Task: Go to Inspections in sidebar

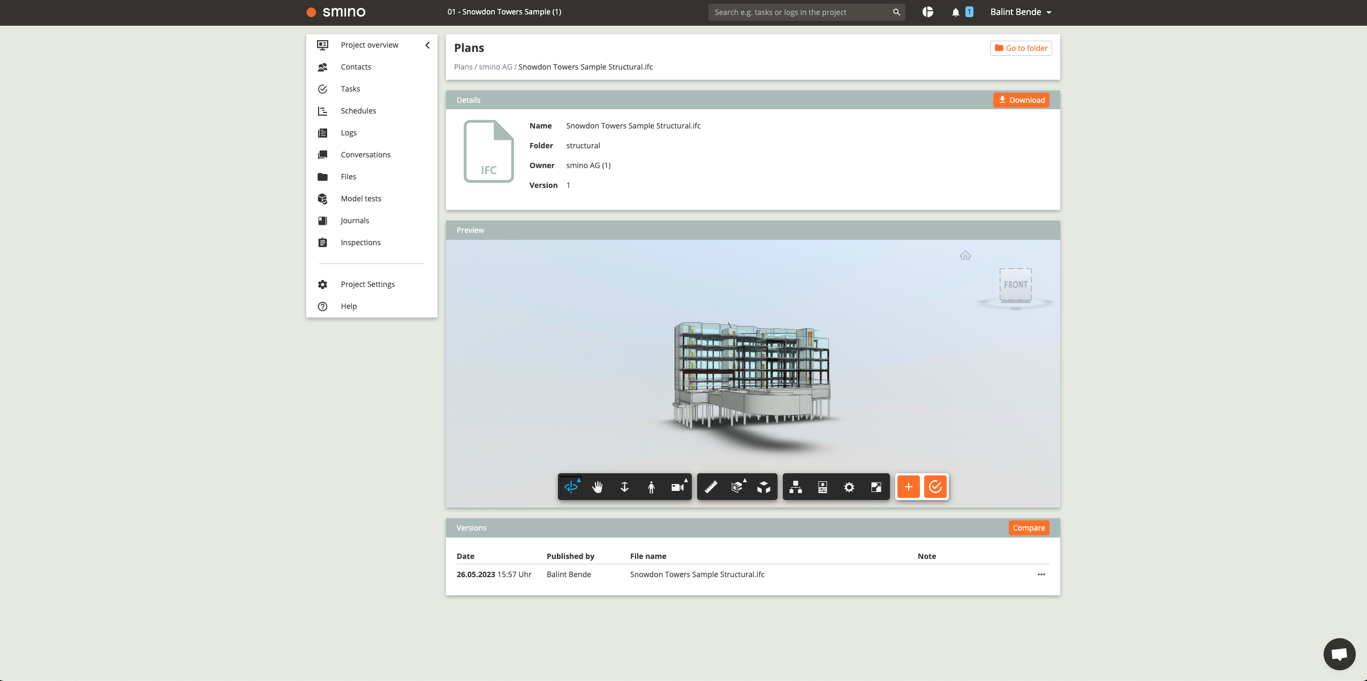Action: (360, 243)
